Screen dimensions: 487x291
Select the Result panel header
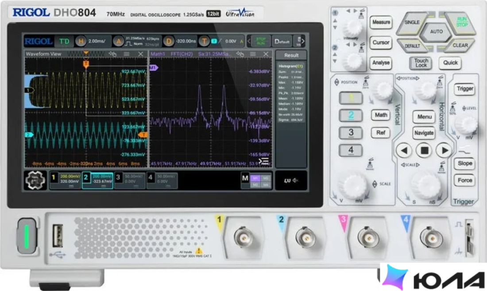[x=291, y=55]
